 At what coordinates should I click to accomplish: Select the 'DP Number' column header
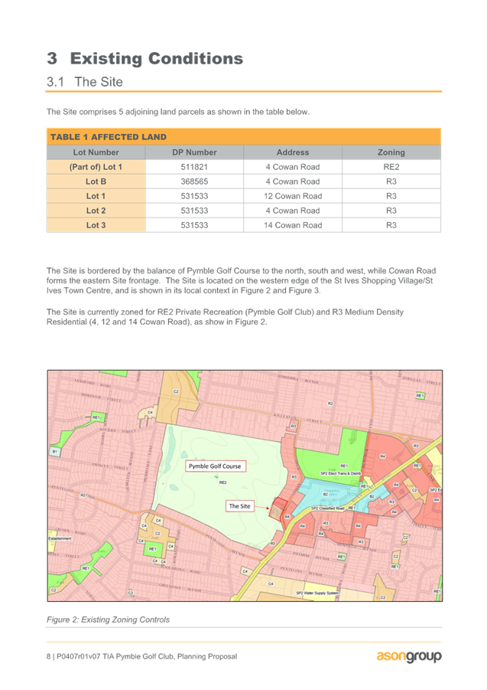(194, 152)
